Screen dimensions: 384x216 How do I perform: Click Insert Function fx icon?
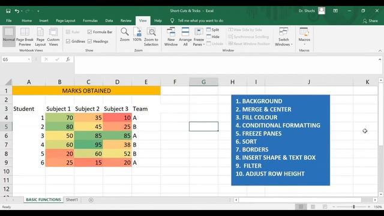[x=68, y=59]
